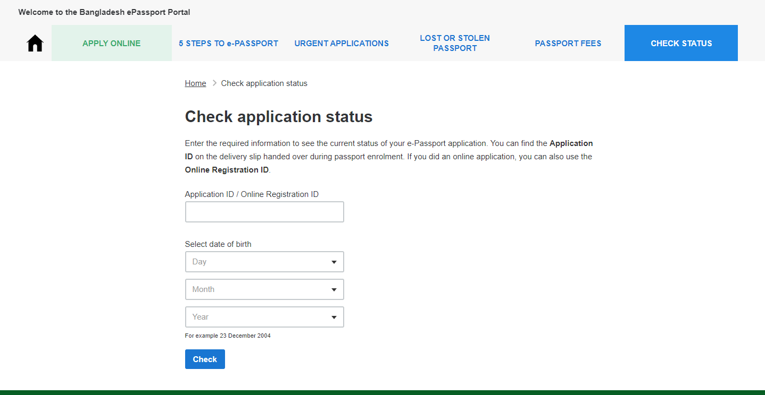Open the Year dropdown

(x=264, y=317)
